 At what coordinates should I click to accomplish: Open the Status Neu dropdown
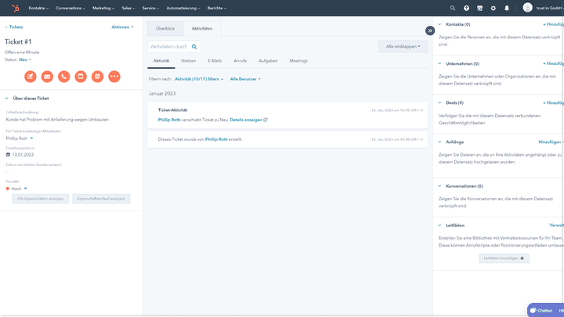pyautogui.click(x=24, y=59)
